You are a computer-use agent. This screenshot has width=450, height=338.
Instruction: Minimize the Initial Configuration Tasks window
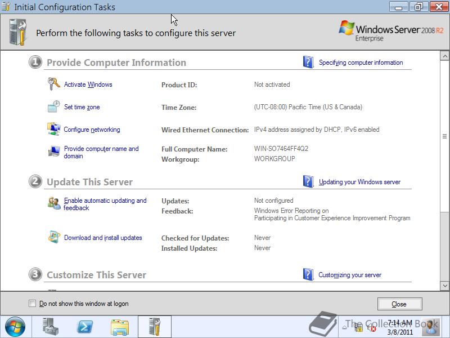tap(398, 6)
